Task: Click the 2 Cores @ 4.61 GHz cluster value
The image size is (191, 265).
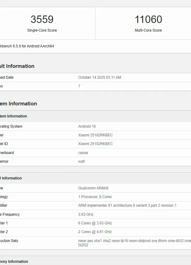Action: tap(95, 232)
